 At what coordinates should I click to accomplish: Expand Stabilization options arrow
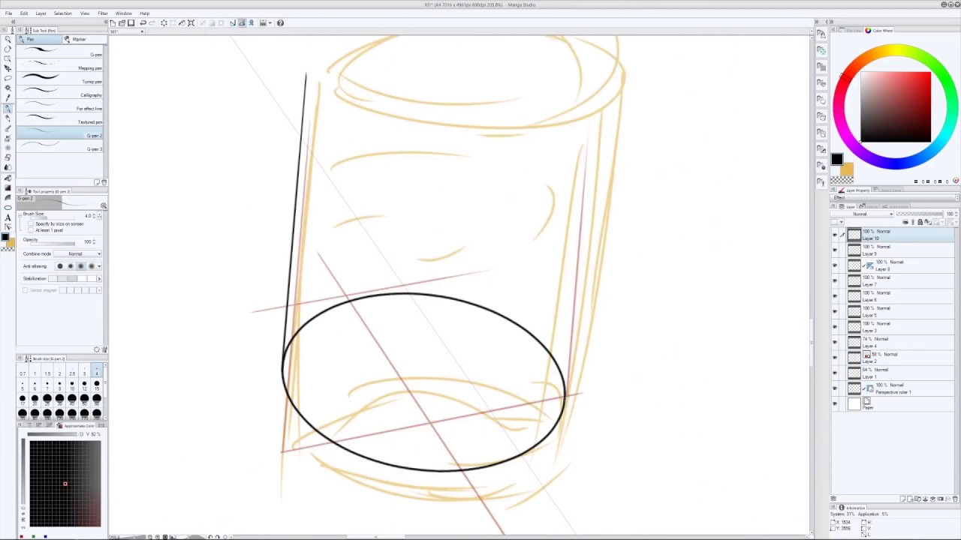[x=99, y=278]
